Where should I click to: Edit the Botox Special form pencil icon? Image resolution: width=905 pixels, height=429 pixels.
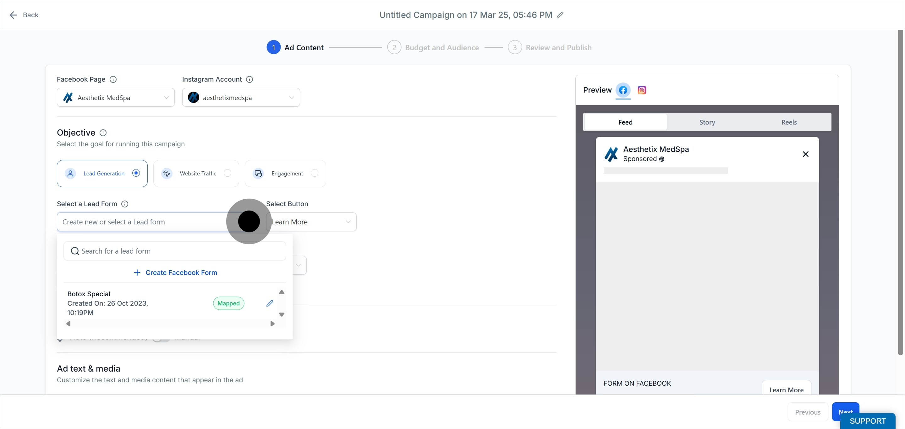point(270,303)
